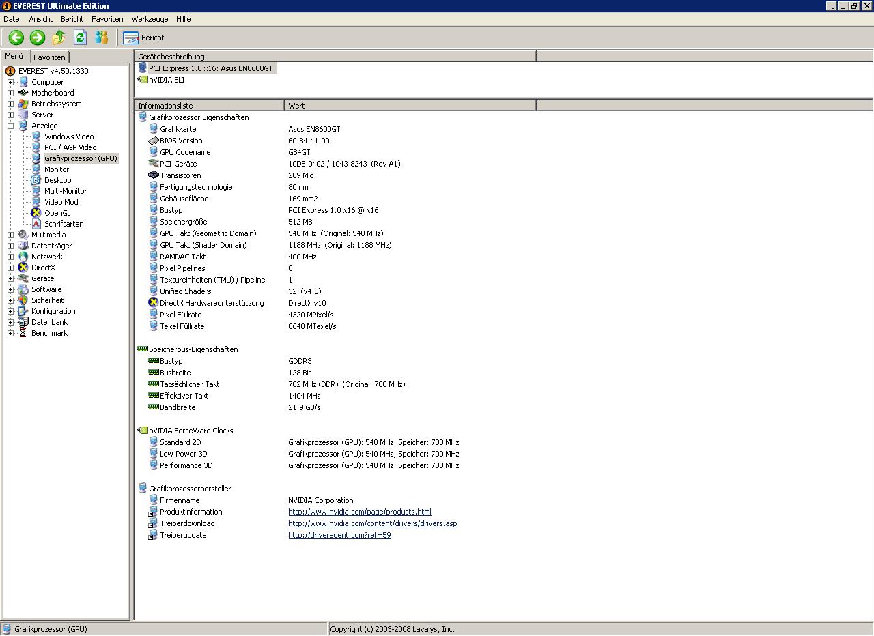Open the driveragent.com Treiberupdate link
Screen dimensions: 874x636
(x=339, y=535)
